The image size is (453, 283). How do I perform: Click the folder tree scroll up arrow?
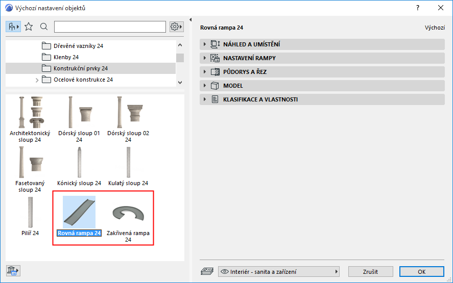pyautogui.click(x=180, y=45)
